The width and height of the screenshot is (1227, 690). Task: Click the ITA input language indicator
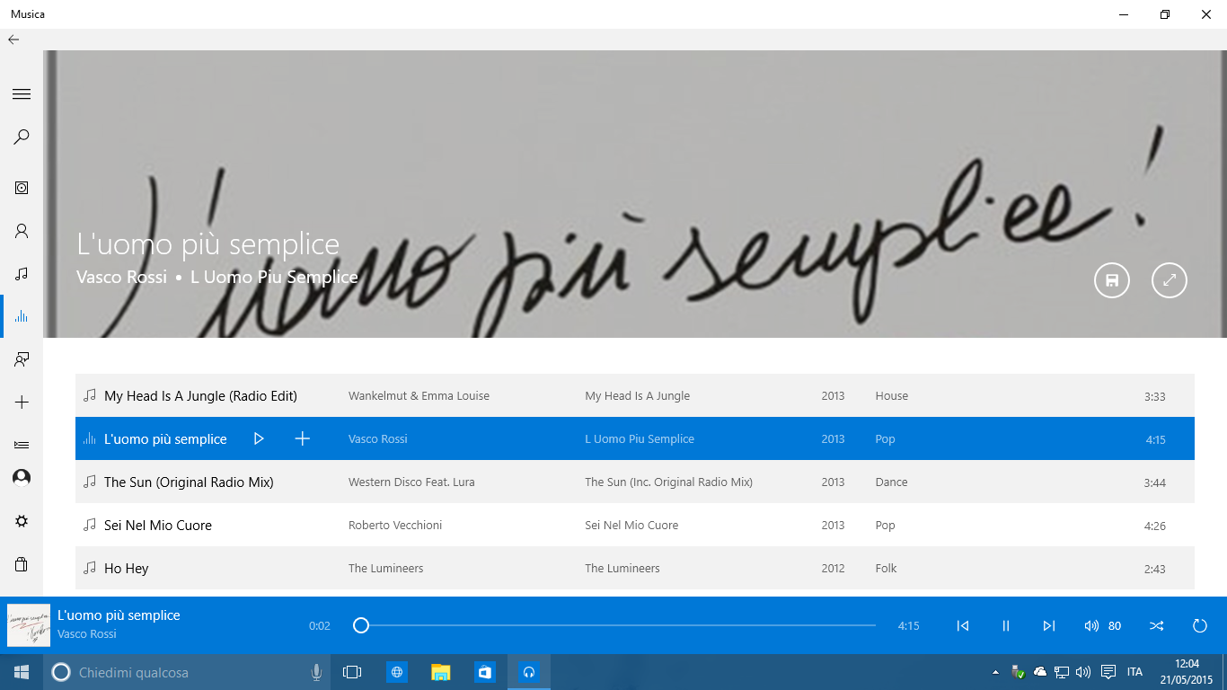click(x=1134, y=672)
